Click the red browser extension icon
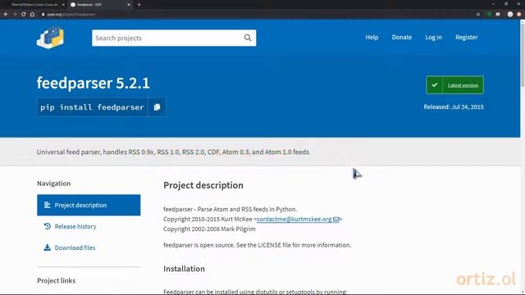The height and width of the screenshot is (295, 525). coord(519,15)
